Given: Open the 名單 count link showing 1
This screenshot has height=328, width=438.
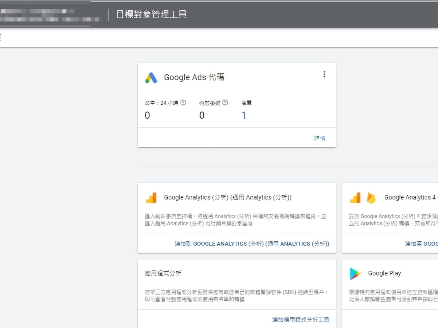Looking at the screenshot, I should [244, 115].
